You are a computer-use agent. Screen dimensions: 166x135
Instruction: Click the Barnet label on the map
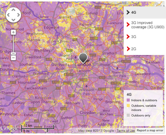point(65,17)
